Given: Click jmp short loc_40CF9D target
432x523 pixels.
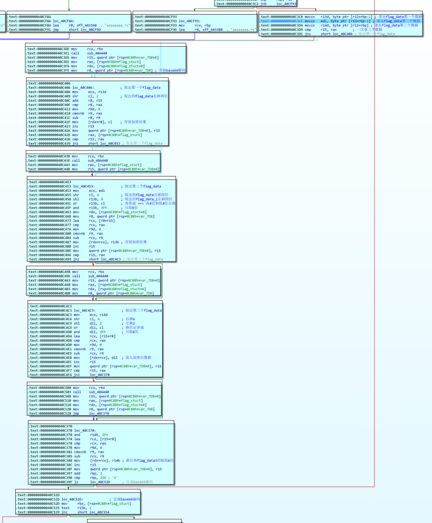Looking at the screenshot, I should 84,30.
